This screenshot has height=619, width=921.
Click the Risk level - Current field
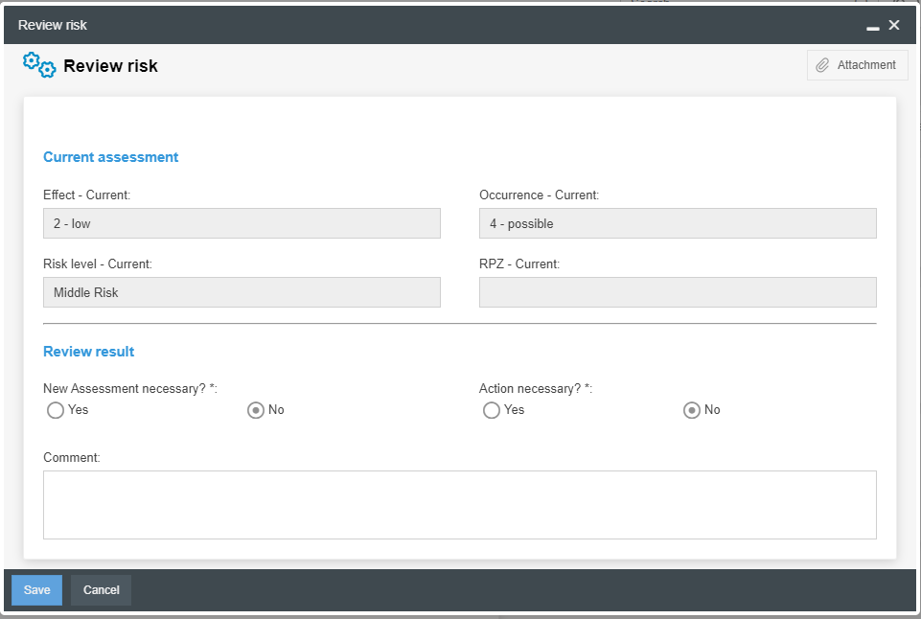pyautogui.click(x=242, y=292)
